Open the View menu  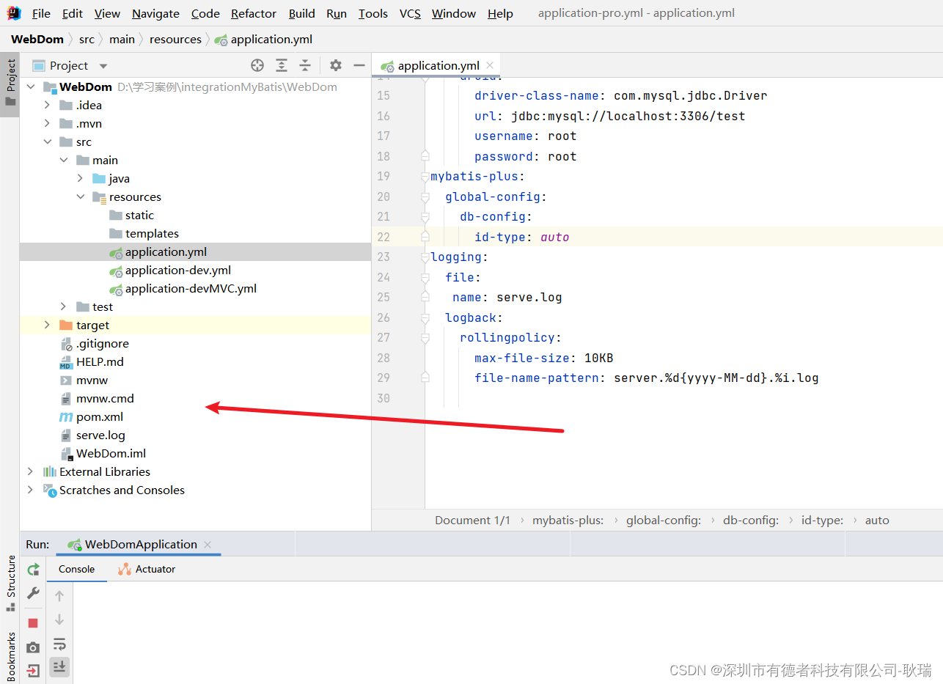point(107,13)
